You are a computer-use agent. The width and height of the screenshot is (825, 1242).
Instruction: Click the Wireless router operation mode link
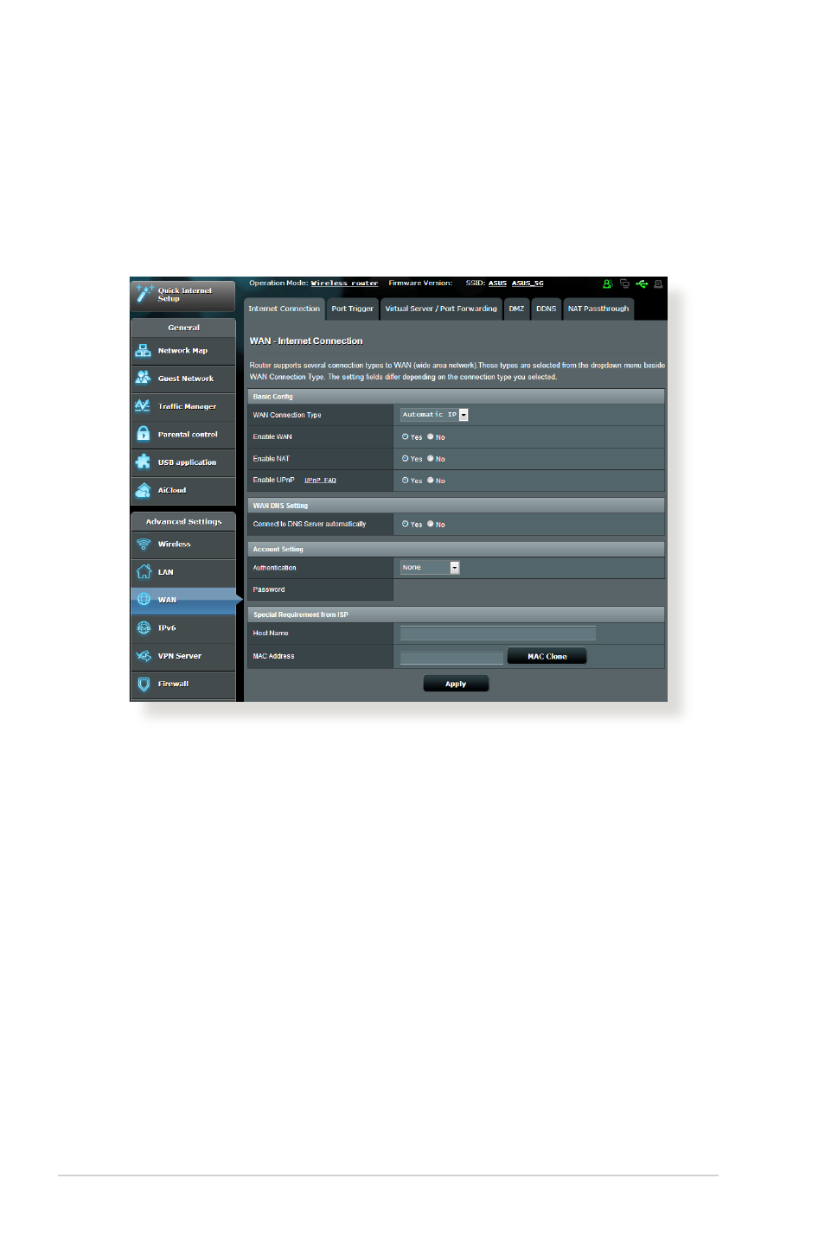344,283
